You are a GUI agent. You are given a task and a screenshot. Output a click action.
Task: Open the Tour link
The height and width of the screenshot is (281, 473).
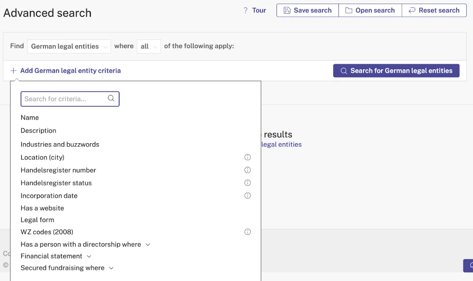tap(259, 11)
